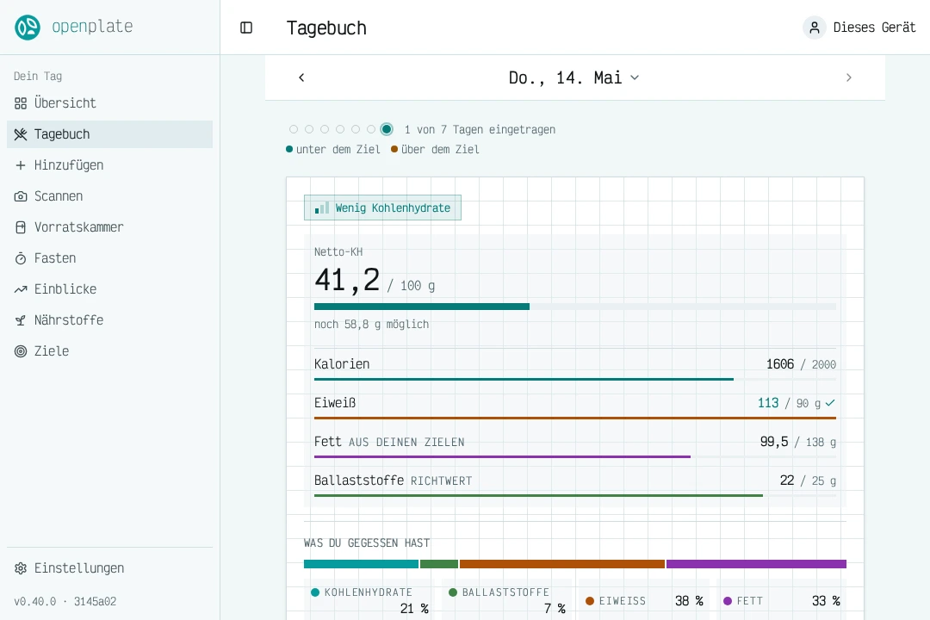Open the Vorratskammer menu item
The image size is (930, 620).
[x=109, y=227]
